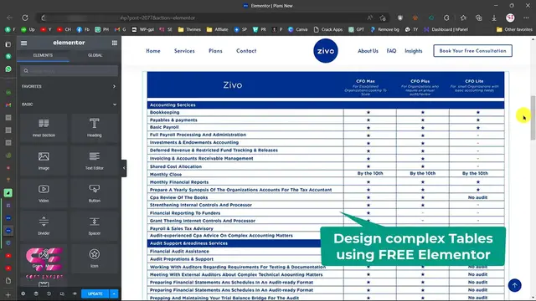The width and height of the screenshot is (536, 301).
Task: Refresh the browser page
Action: click(25, 18)
